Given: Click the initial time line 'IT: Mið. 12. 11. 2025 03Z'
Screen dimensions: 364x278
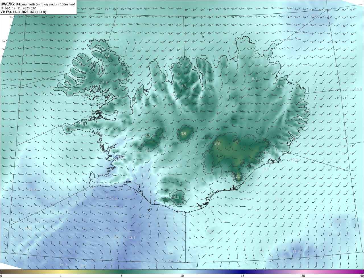Looking at the screenshot, I should click(18, 8).
